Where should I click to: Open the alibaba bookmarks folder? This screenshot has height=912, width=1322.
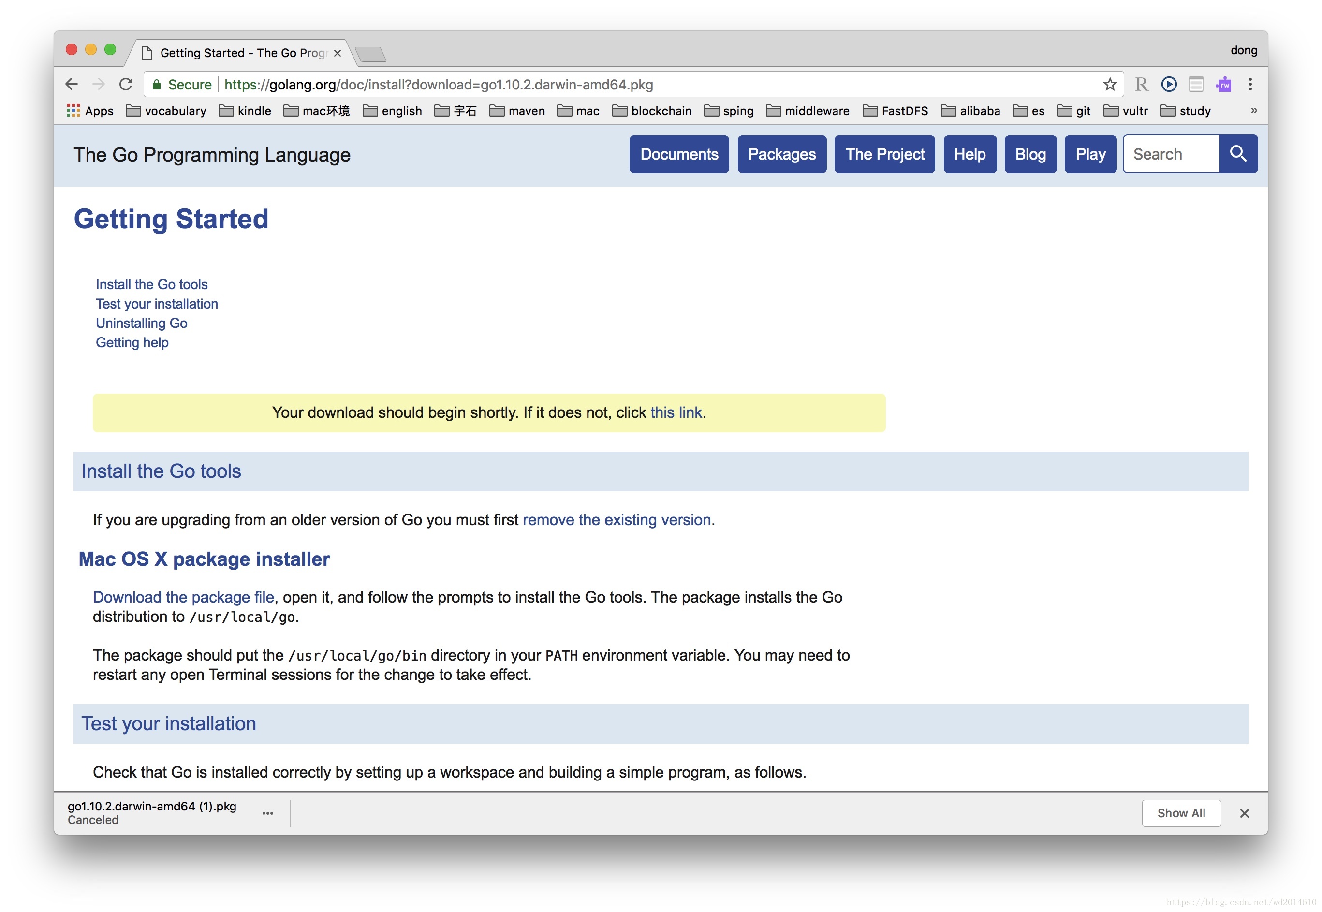coord(970,111)
